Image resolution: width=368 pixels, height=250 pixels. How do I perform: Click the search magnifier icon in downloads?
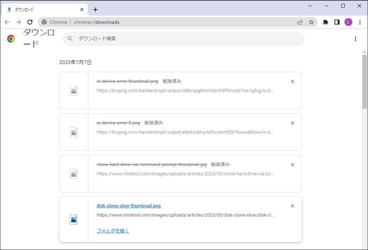point(70,39)
